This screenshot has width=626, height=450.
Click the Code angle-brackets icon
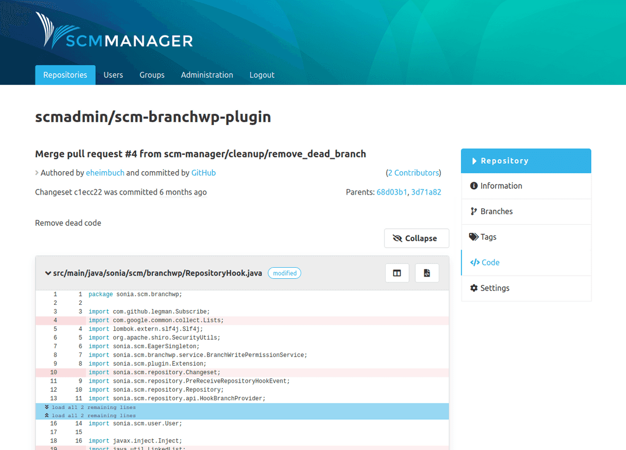[x=475, y=262]
